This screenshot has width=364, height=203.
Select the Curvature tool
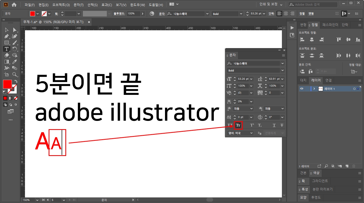[x=15, y=36]
